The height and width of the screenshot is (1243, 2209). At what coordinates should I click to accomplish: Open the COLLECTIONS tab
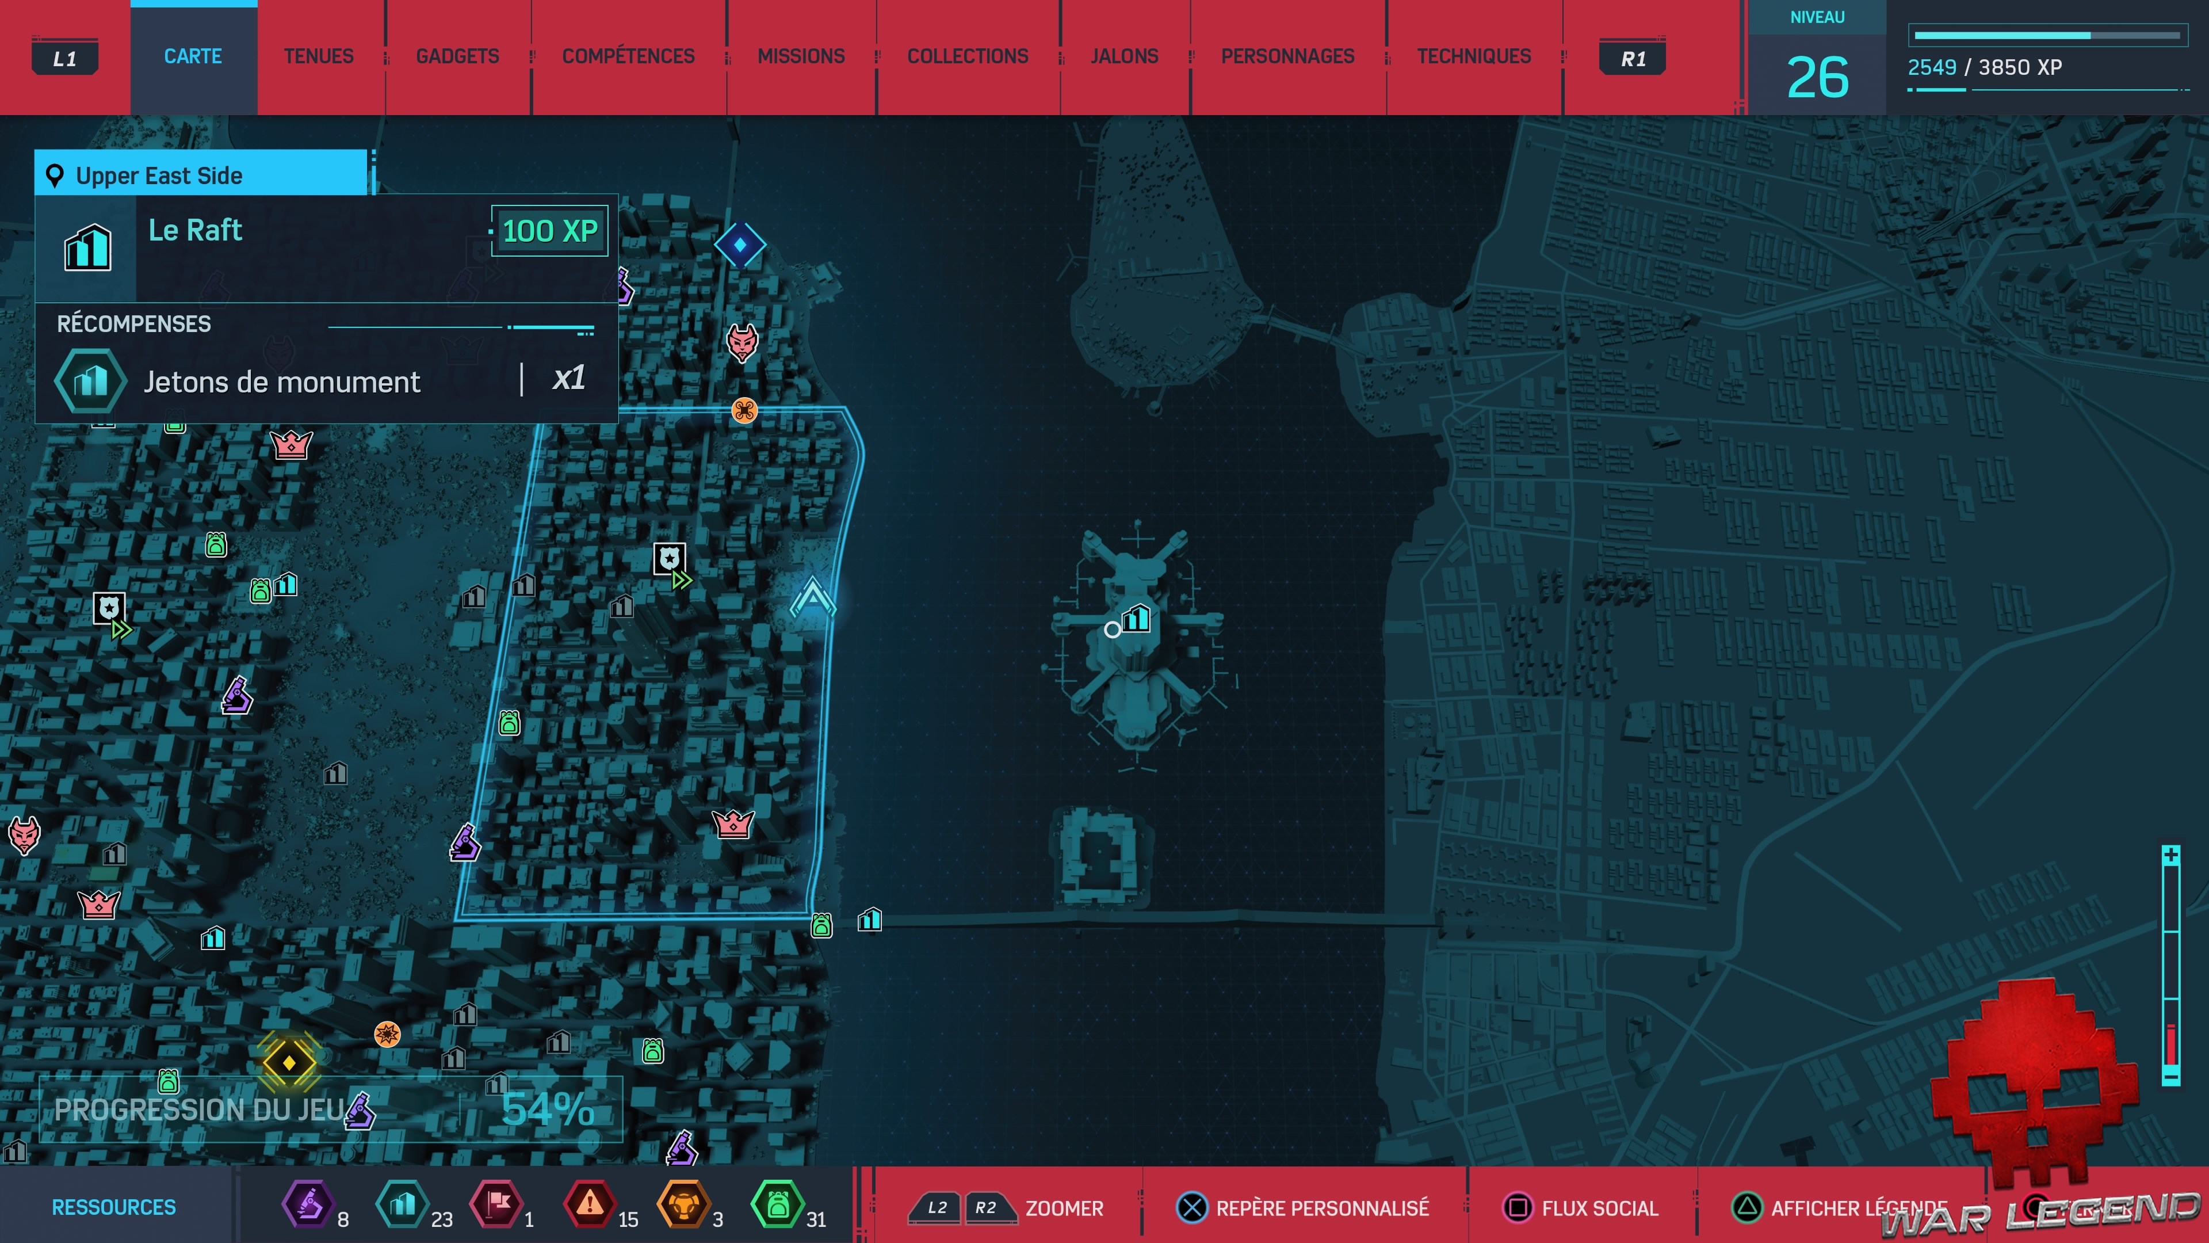[967, 56]
